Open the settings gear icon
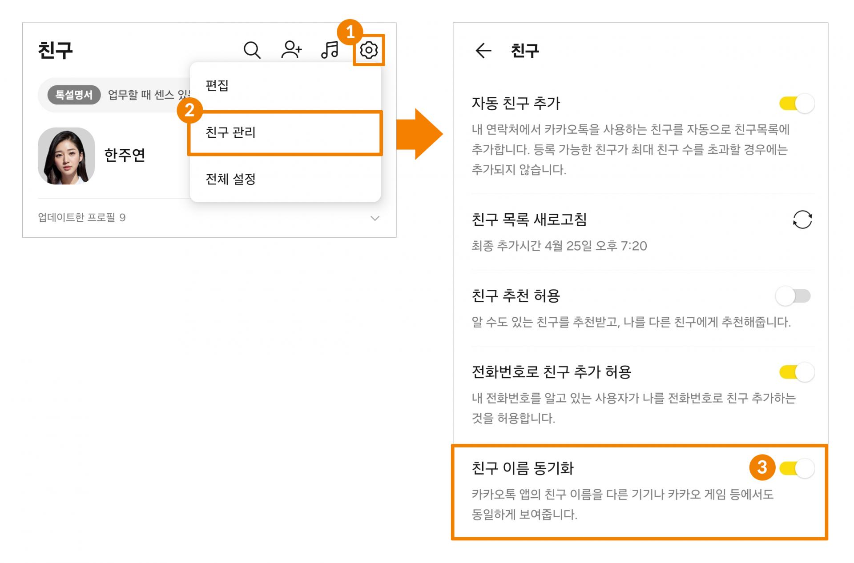 coord(369,50)
